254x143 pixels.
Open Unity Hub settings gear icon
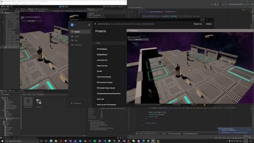[89, 25]
